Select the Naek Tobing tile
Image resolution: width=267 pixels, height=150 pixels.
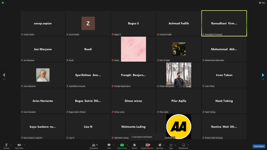click(x=224, y=101)
